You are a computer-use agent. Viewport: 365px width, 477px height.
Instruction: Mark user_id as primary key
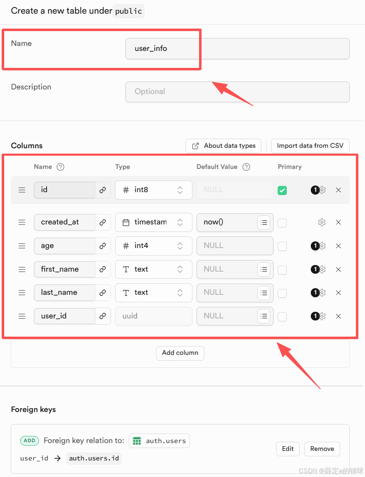tap(282, 317)
